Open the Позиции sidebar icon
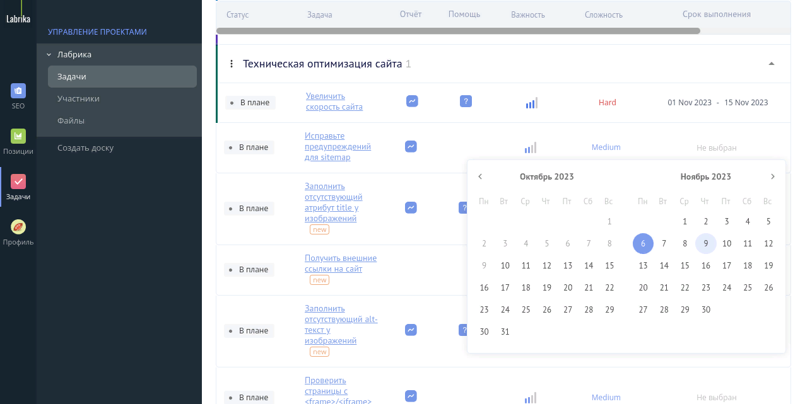The width and height of the screenshot is (805, 404). tap(18, 136)
